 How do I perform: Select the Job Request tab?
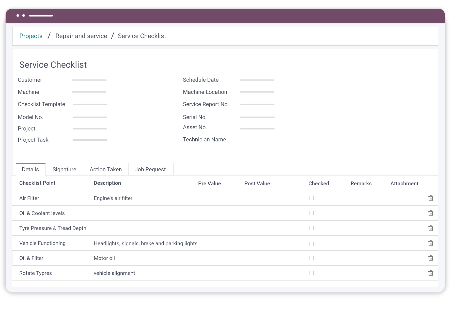[150, 169]
